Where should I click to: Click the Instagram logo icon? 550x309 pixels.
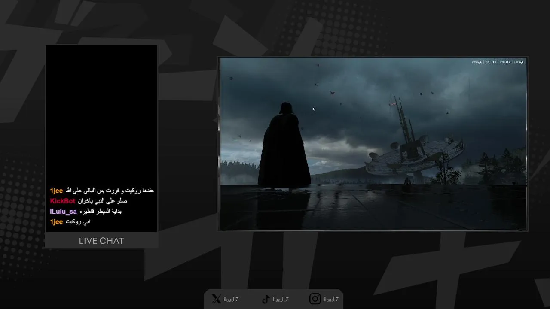[315, 299]
